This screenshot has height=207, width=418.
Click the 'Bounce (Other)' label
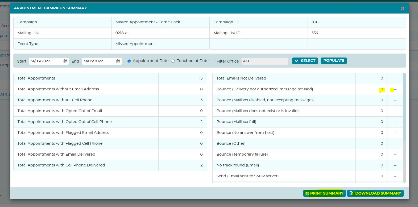231,143
